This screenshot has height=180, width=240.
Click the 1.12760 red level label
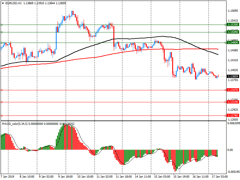pyautogui.click(x=233, y=115)
